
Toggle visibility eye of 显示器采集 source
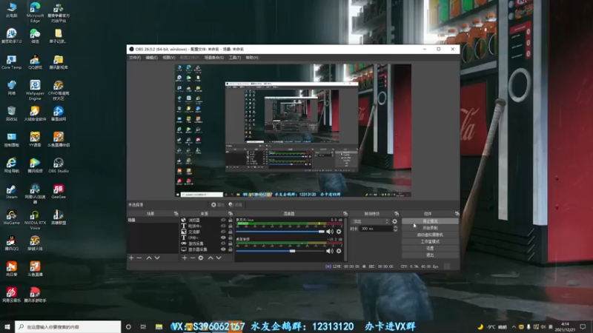(223, 249)
